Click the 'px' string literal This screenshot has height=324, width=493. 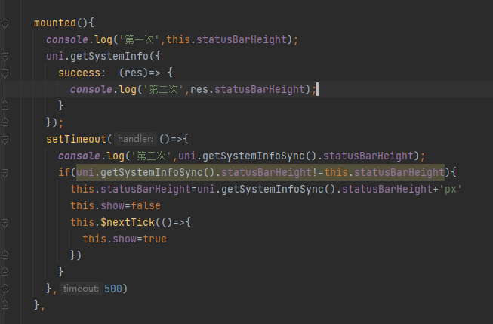pos(450,189)
